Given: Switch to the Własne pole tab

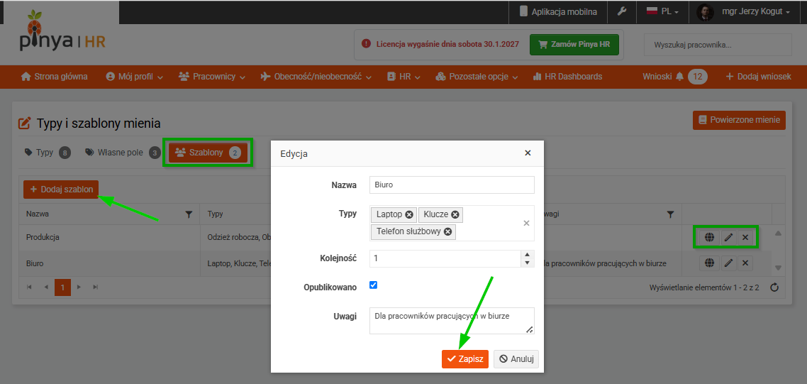Looking at the screenshot, I should coord(123,153).
